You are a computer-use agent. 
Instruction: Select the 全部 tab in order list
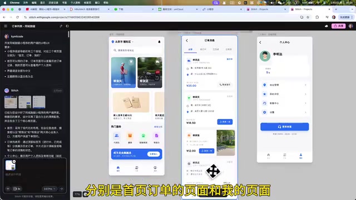pos(190,49)
